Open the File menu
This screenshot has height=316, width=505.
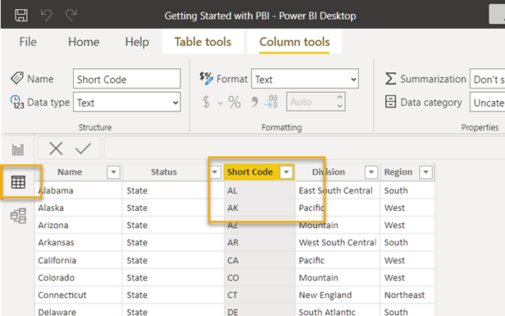click(x=28, y=42)
